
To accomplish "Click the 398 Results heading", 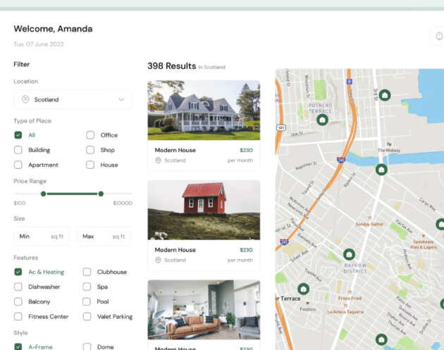I will coord(171,66).
